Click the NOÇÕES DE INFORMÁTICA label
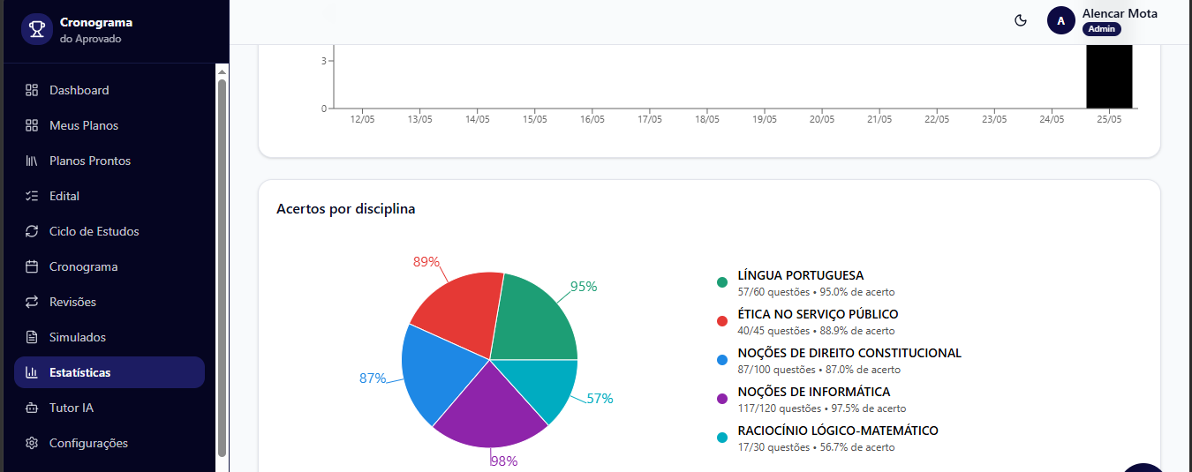Image resolution: width=1192 pixels, height=472 pixels. tap(814, 392)
